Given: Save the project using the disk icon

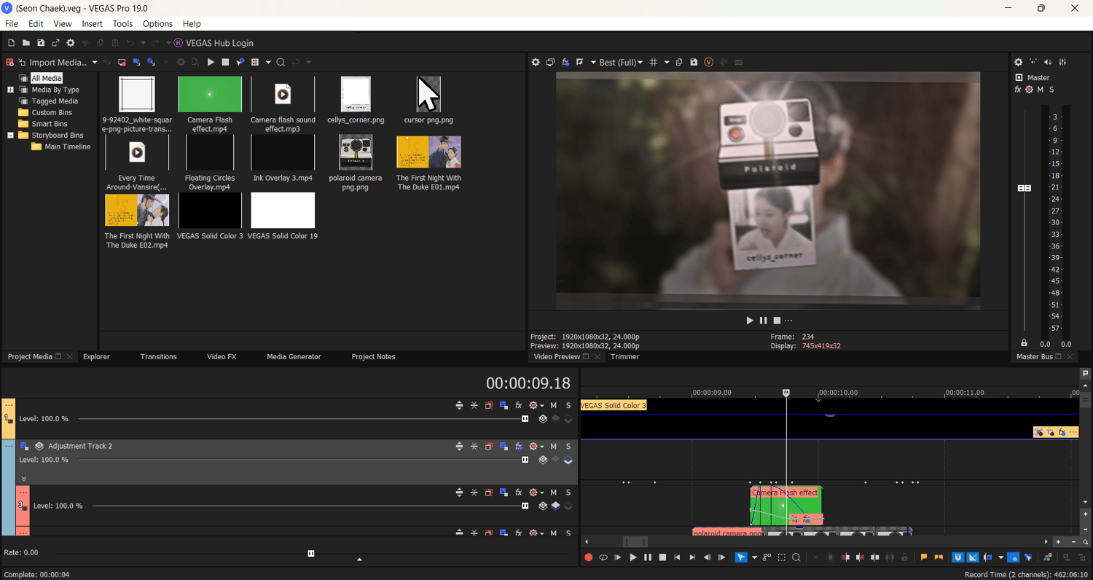Looking at the screenshot, I should click(x=41, y=43).
